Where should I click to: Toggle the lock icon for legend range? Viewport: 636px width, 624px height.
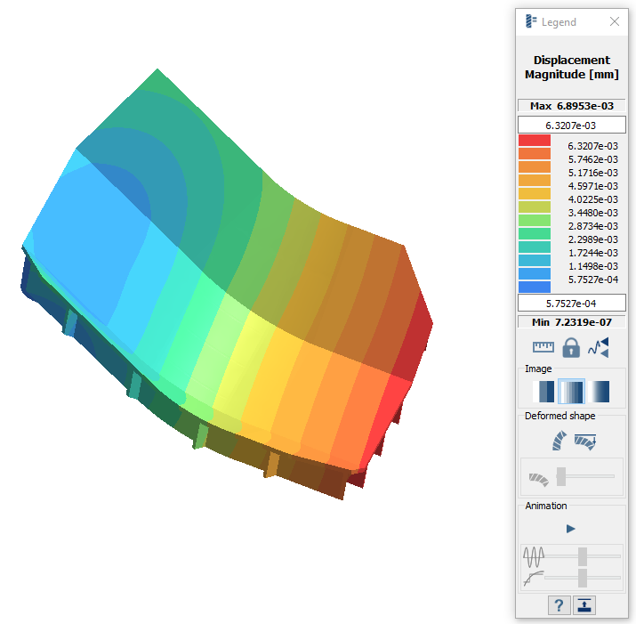[571, 348]
